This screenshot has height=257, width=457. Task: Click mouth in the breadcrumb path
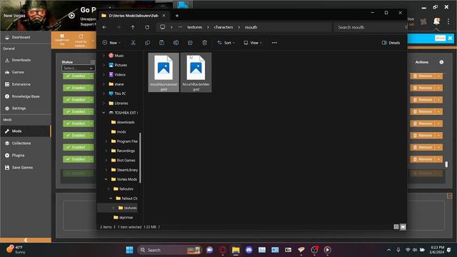click(251, 27)
